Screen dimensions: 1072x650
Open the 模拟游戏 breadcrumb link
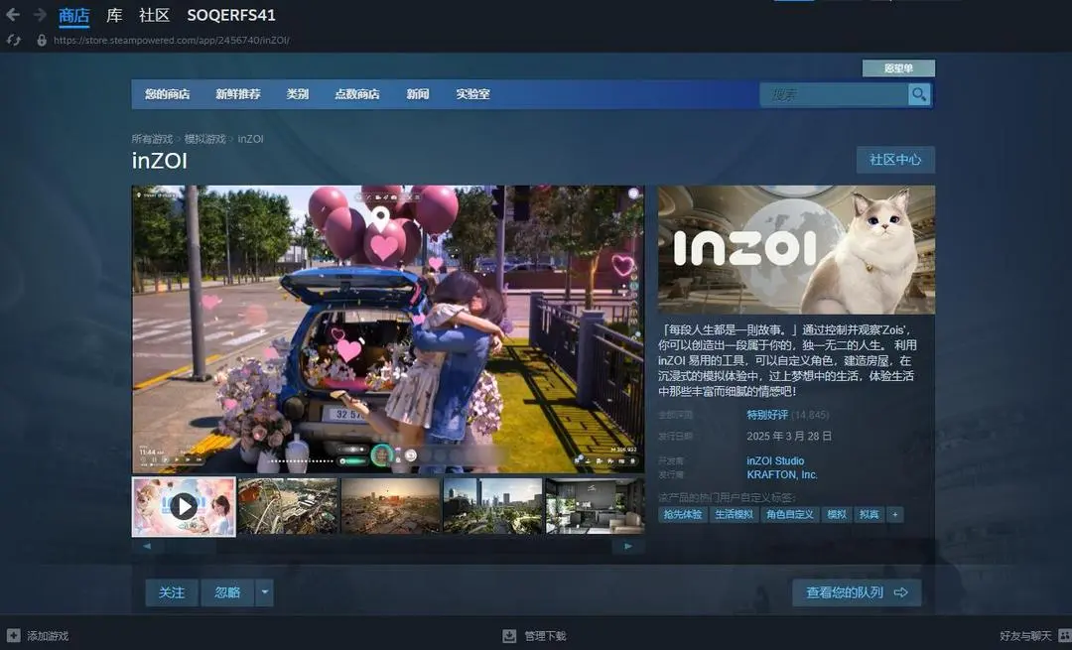tap(205, 139)
